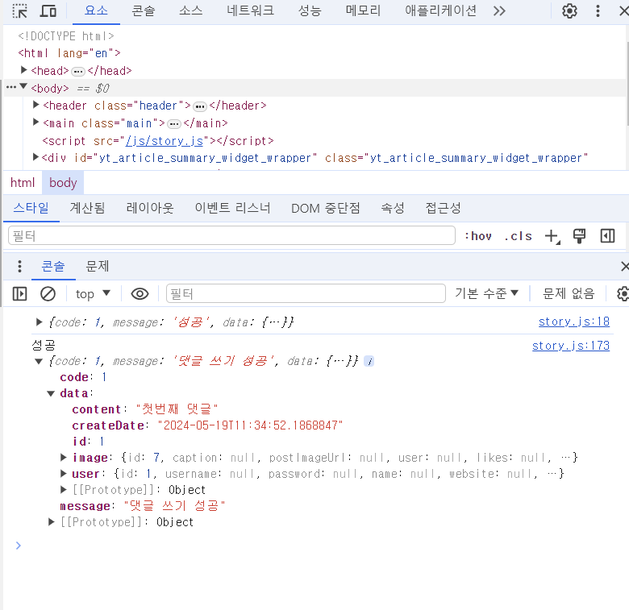Open the top JavaScript context dropdown
Image resolution: width=629 pixels, height=610 pixels.
(x=93, y=294)
